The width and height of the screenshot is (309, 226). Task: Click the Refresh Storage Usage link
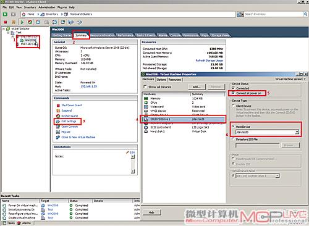click(x=210, y=61)
